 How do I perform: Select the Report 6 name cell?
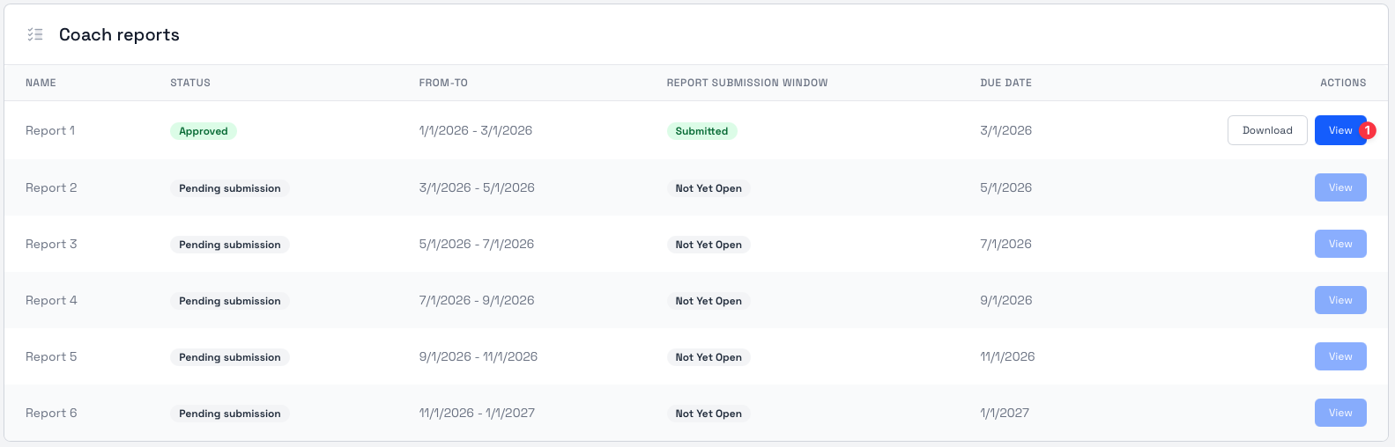(x=51, y=413)
